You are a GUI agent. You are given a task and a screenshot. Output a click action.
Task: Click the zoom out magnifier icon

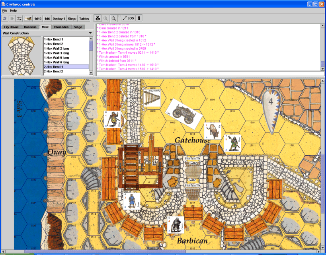click(113, 18)
